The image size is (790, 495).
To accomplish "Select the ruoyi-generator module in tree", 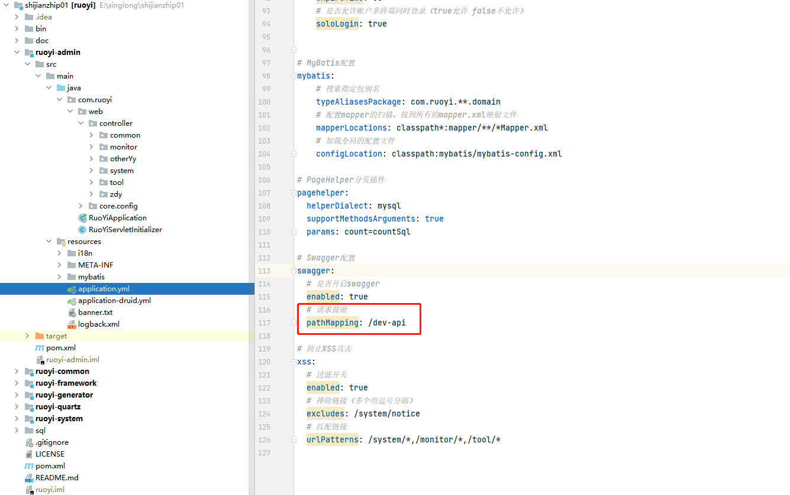I will pyautogui.click(x=64, y=395).
